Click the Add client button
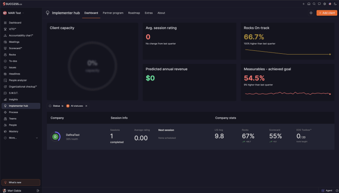Image resolution: width=339 pixels, height=193 pixels. point(327,13)
